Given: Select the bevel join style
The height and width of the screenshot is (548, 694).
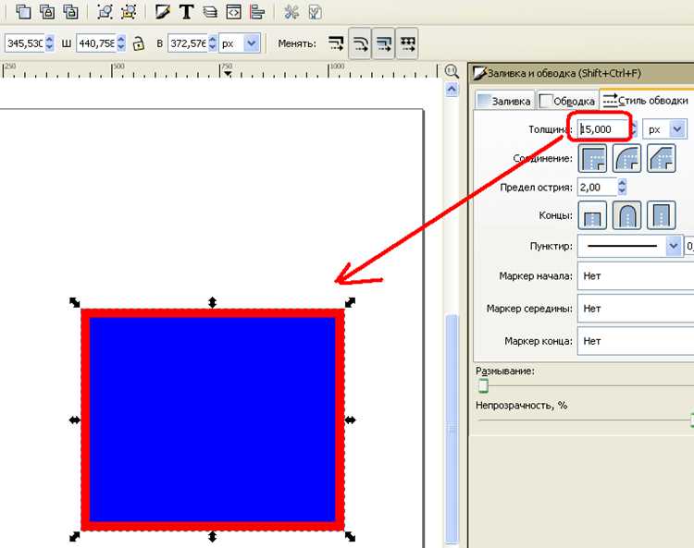Looking at the screenshot, I should (x=662, y=158).
